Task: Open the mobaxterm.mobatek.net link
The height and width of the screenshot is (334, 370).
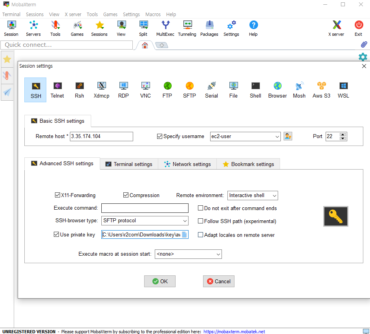Action: point(234,331)
